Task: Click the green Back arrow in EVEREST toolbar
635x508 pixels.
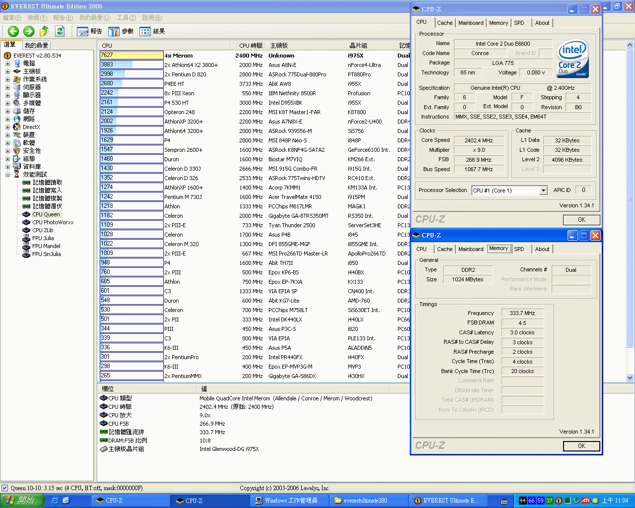Action: pyautogui.click(x=13, y=31)
